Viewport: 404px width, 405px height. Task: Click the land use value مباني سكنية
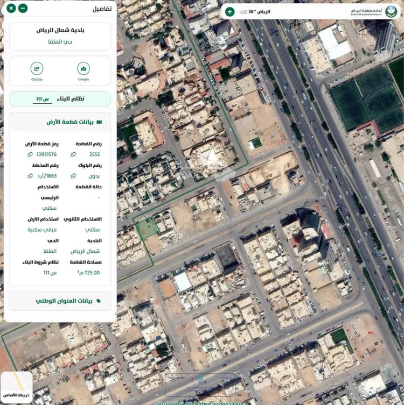click(42, 230)
